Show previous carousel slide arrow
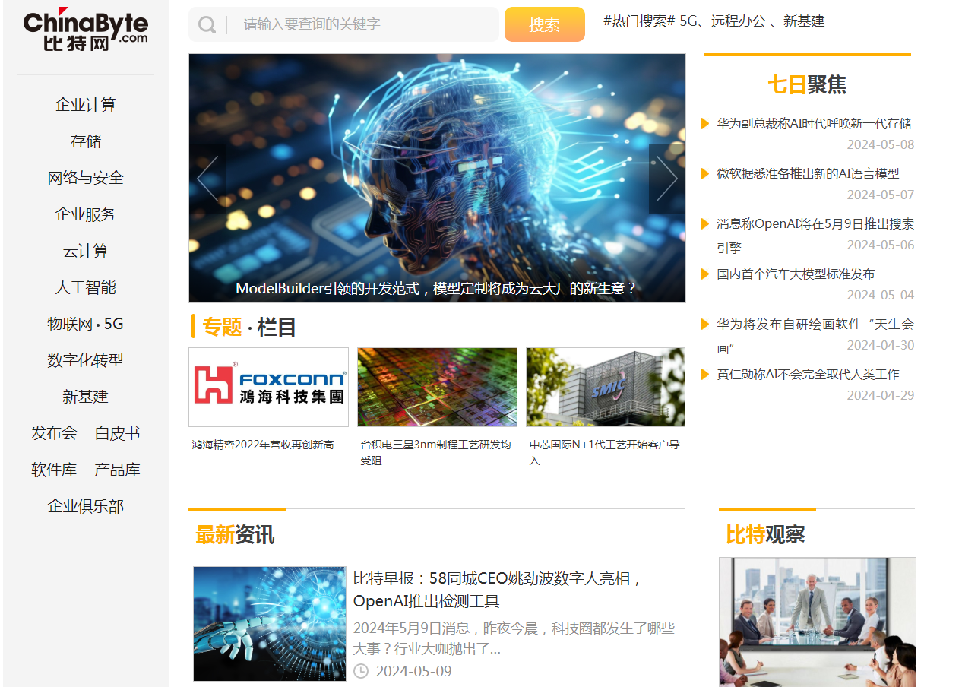The height and width of the screenshot is (687, 962). (207, 179)
